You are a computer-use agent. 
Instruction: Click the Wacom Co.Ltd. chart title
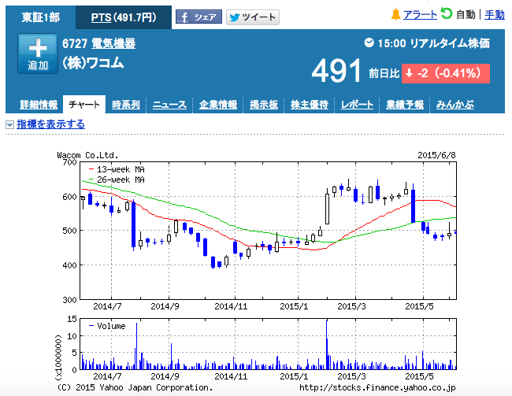(x=87, y=155)
